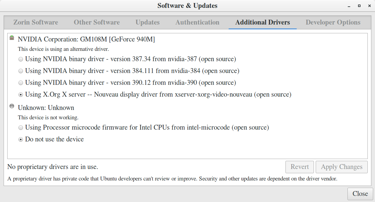The width and height of the screenshot is (375, 202).
Task: Select NVIDIA driver version 384.111 option
Action: click(21, 71)
